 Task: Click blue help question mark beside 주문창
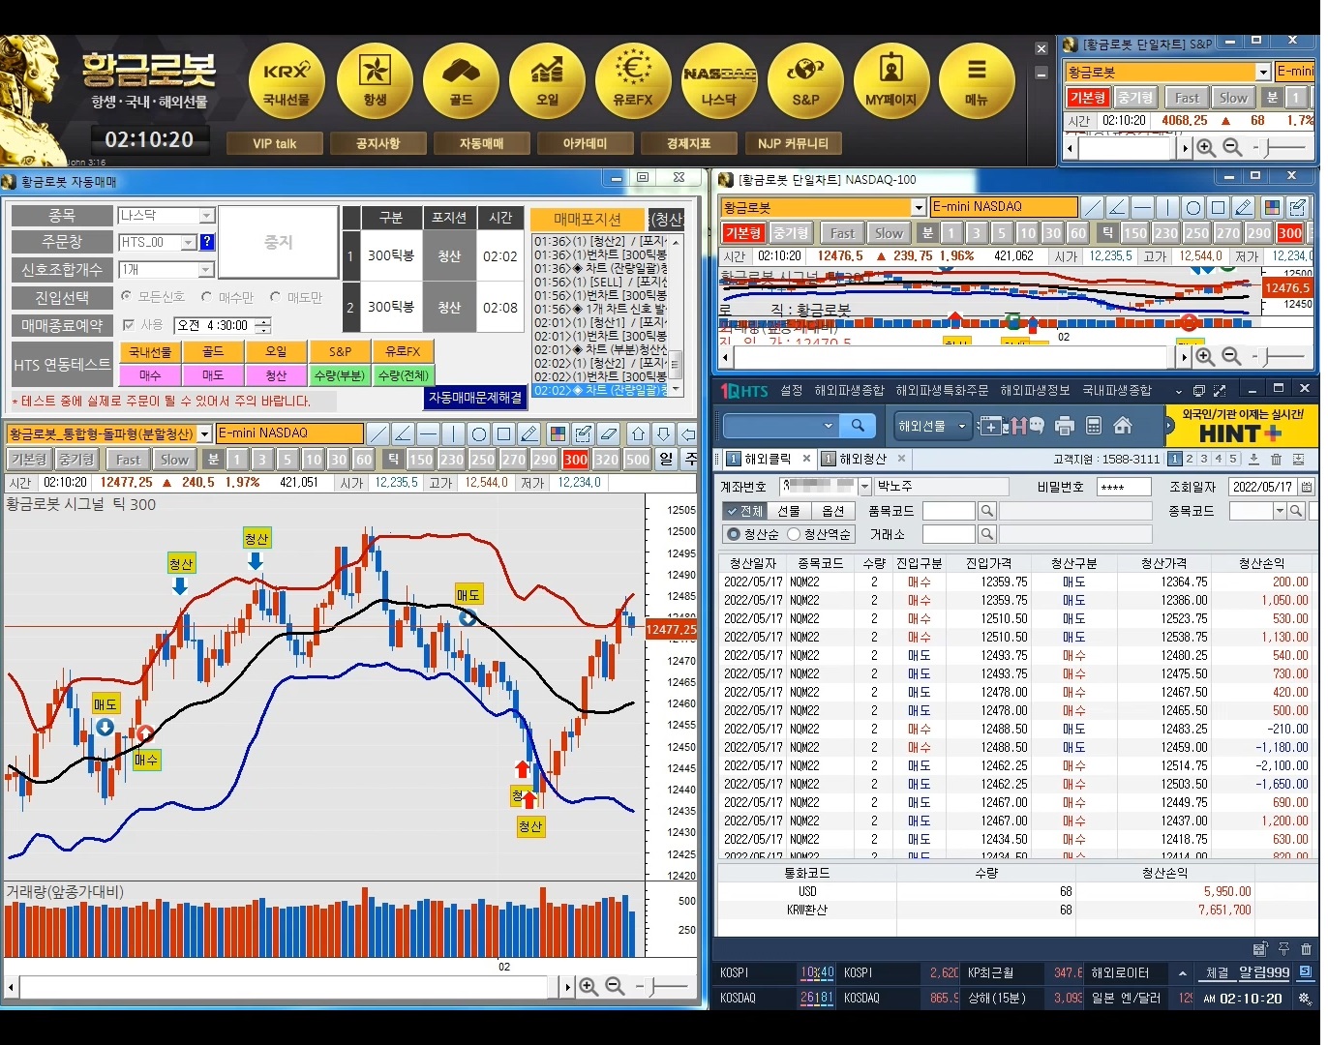[x=207, y=242]
